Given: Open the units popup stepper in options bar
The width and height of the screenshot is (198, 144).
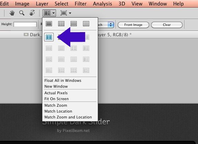Looking at the screenshot, I should point(111,25).
